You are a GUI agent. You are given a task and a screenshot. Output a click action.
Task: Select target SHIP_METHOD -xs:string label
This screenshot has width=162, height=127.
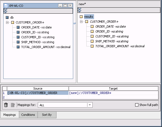112,41
